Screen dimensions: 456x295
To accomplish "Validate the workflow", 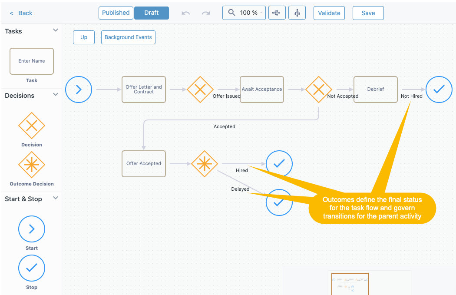I will tap(329, 13).
